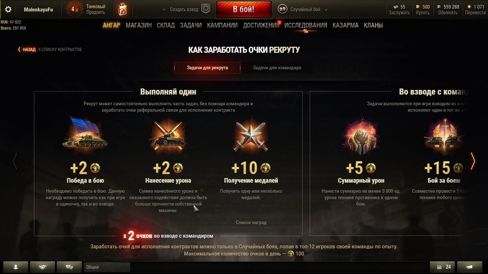The height and width of the screenshot is (274, 488).
Task: Open chat channels speech bubble icon
Action: tap(69, 267)
